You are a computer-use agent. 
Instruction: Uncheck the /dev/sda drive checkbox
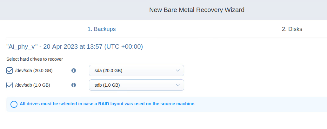coord(10,71)
